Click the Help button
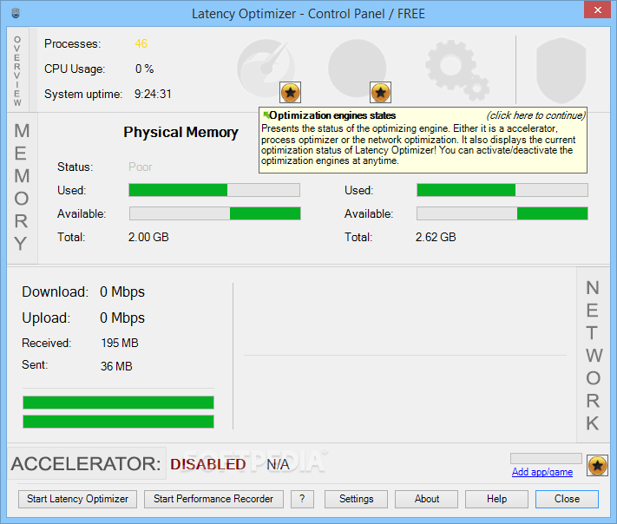This screenshot has height=524, width=617. [496, 499]
